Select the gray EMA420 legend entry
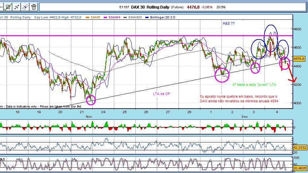Screen dimensions: 308x173 click(133, 17)
